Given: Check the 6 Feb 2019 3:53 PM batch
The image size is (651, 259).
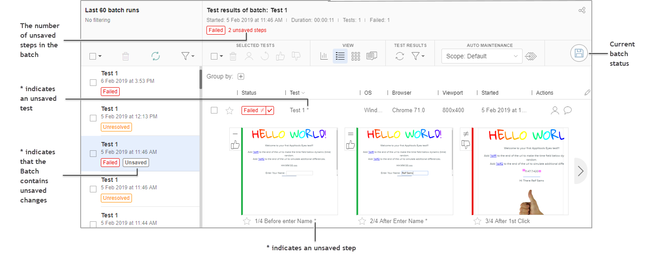Looking at the screenshot, I should click(x=93, y=82).
